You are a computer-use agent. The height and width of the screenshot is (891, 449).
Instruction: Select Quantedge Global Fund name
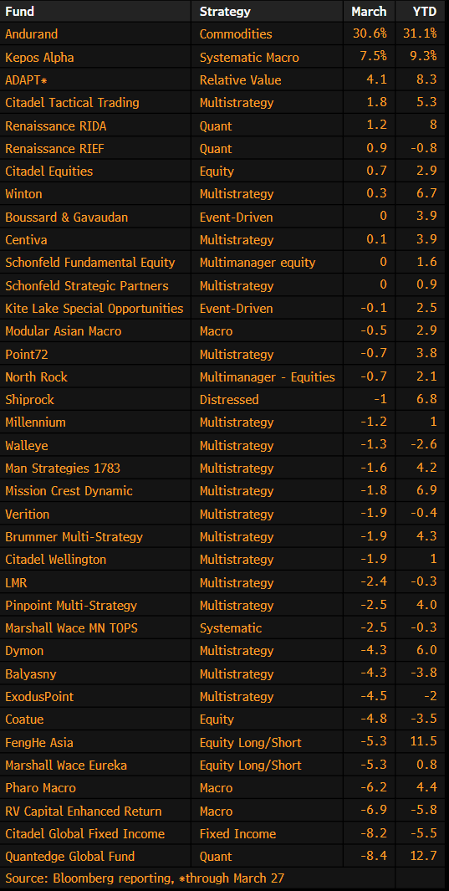tap(72, 857)
